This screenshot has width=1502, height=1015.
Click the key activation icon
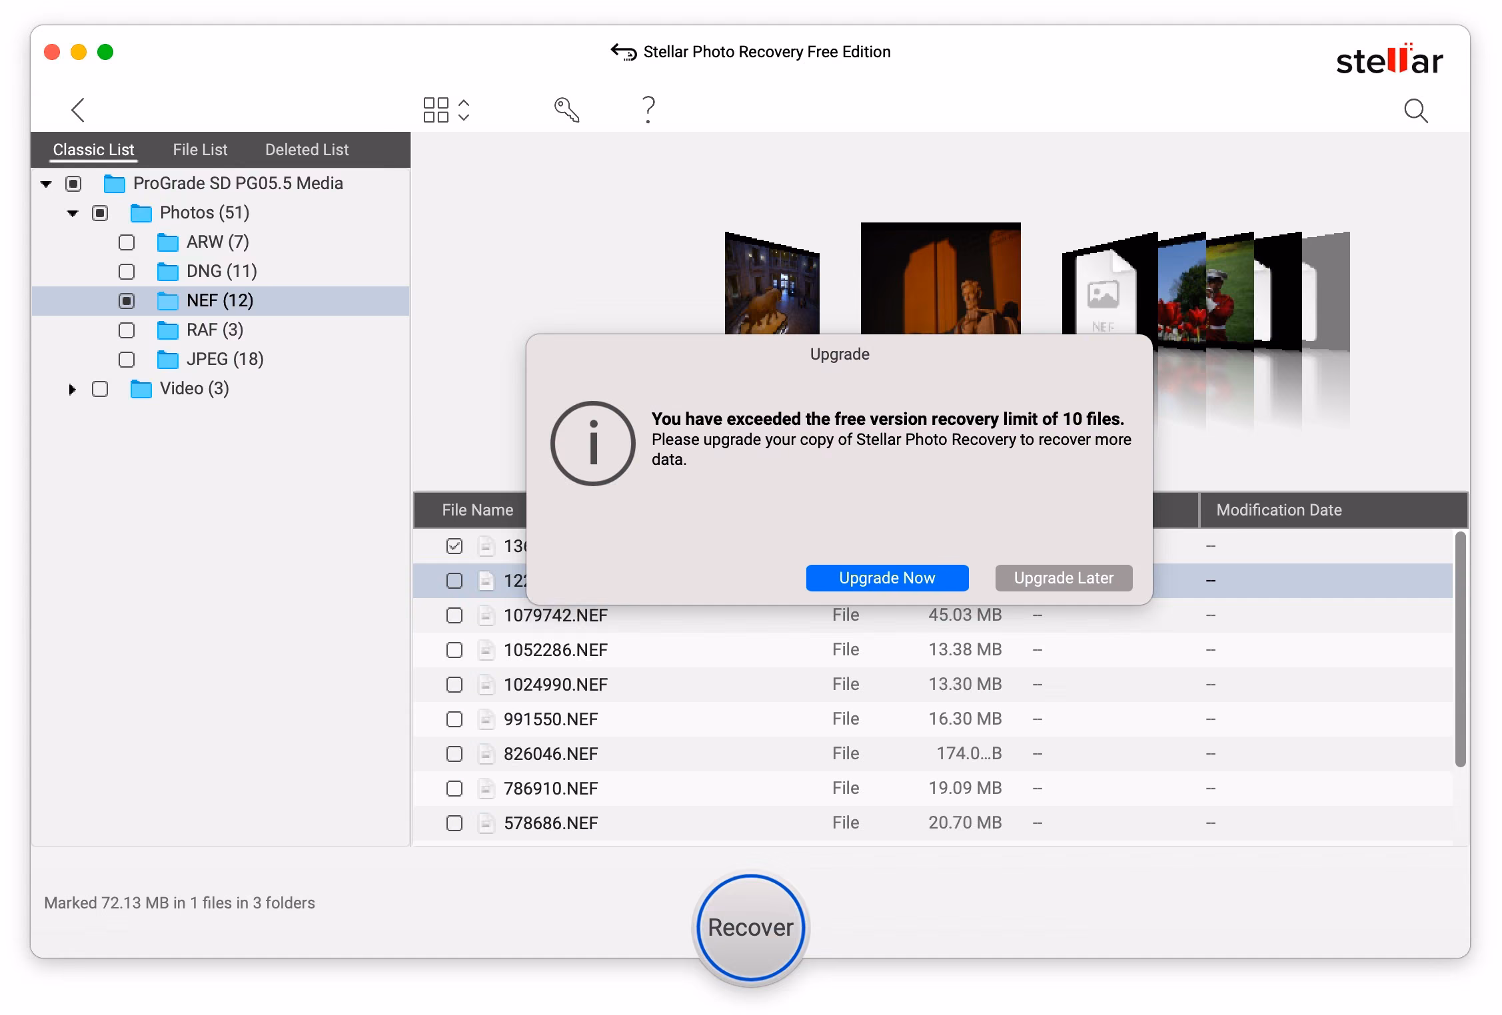click(566, 110)
